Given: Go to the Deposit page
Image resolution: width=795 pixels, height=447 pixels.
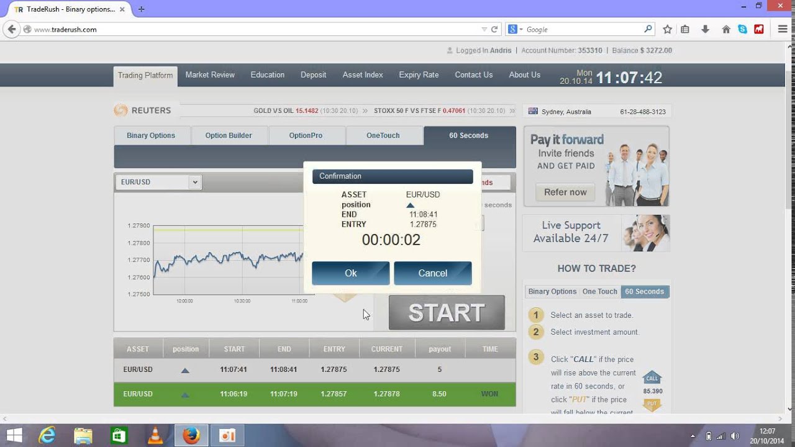Looking at the screenshot, I should 313,74.
